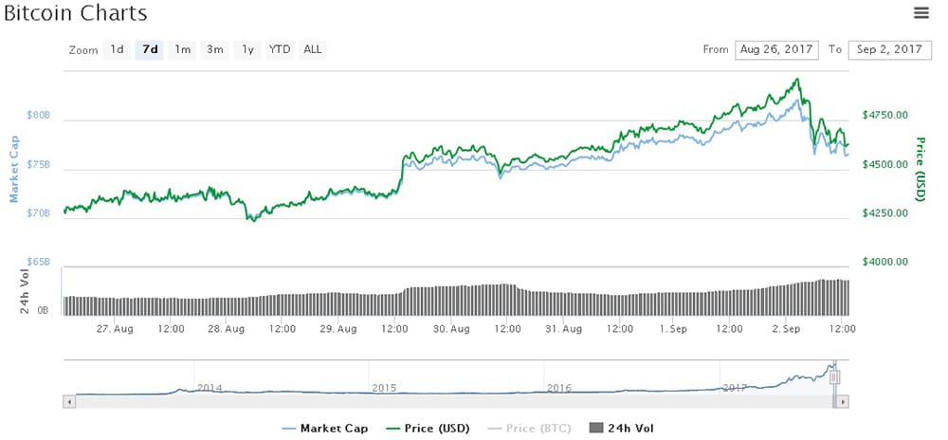Screen dimensions: 948x440
Task: Grab the navigator range handle
Action: click(x=834, y=377)
